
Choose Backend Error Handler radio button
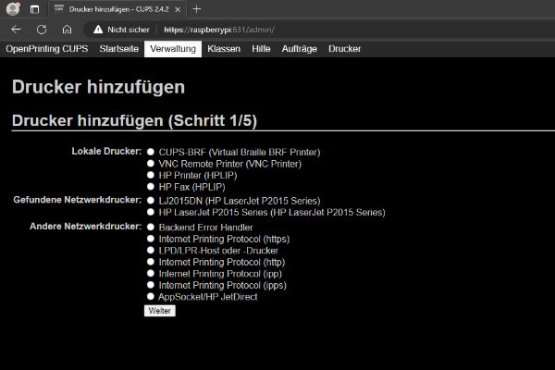pyautogui.click(x=151, y=227)
